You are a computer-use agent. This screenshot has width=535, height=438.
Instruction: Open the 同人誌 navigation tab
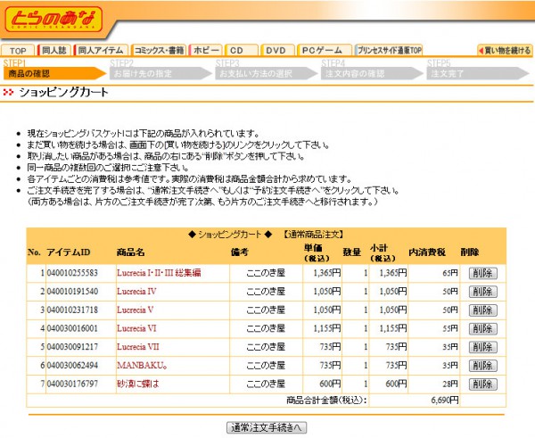click(54, 51)
